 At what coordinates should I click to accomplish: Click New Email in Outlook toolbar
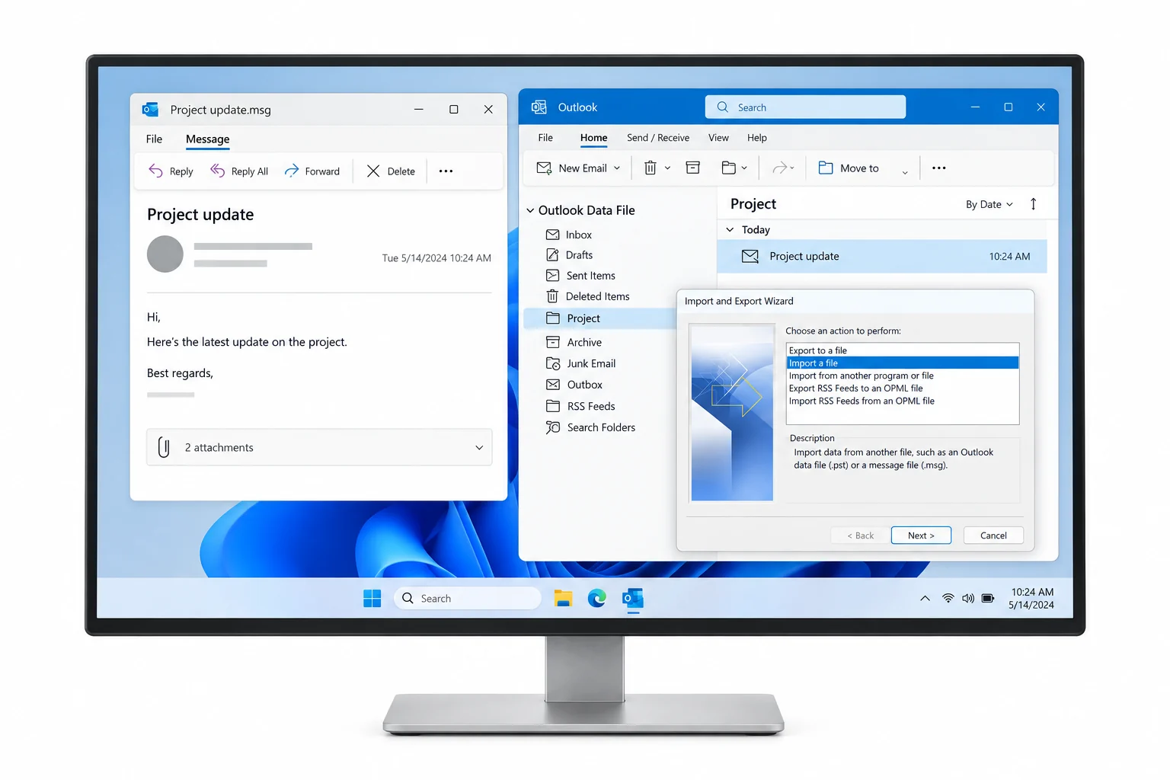(x=572, y=168)
